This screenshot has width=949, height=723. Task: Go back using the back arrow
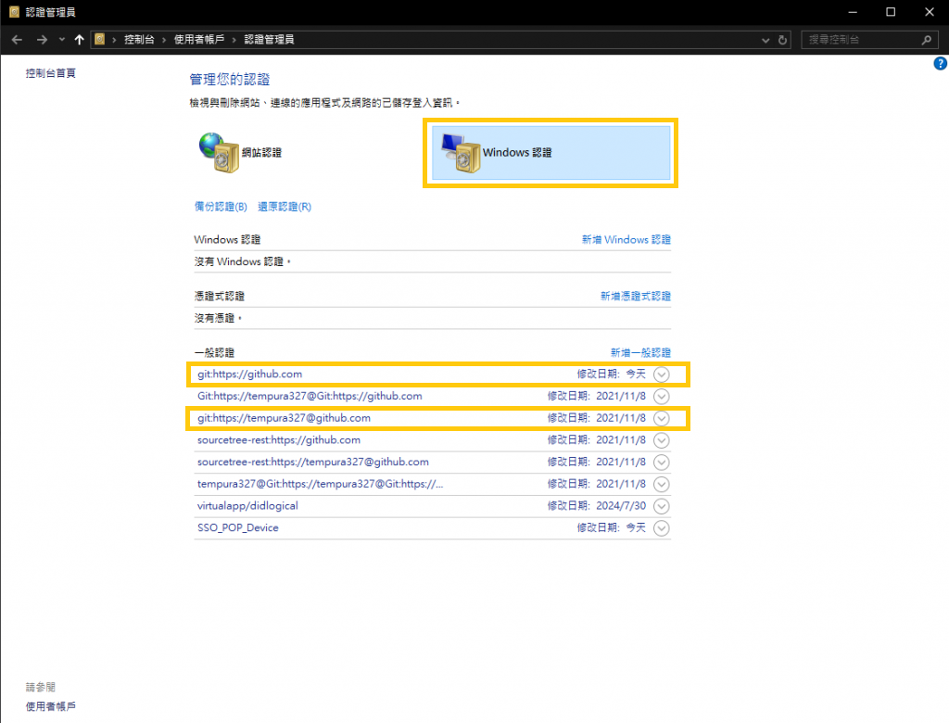pos(17,40)
